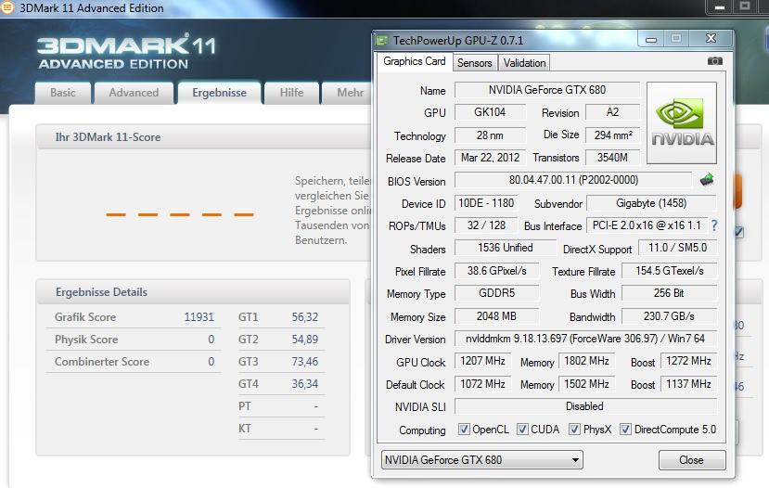Viewport: 769px width, 488px height.
Task: Click the Driver Version field
Action: click(585, 339)
